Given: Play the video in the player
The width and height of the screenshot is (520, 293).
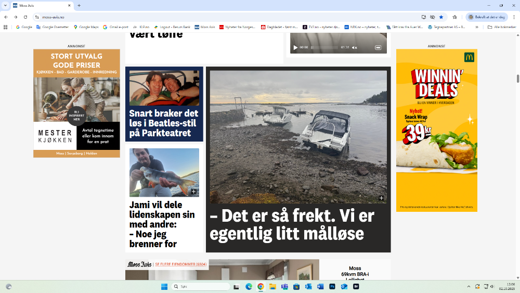Looking at the screenshot, I should (295, 47).
